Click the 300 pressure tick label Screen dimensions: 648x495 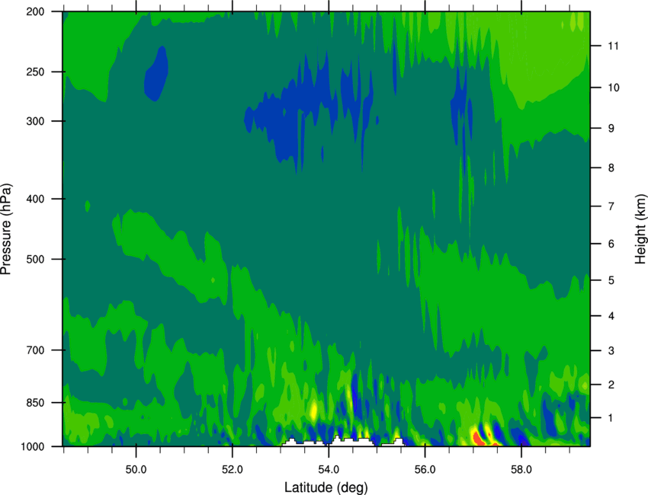(x=36, y=122)
